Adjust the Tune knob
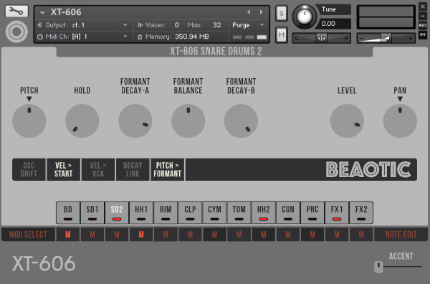430x284 pixels. pos(304,16)
